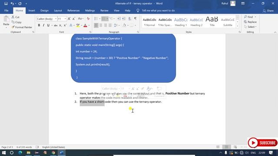Open the Customize Quick Access Toolbar arrow
278x156 pixels.
click(26, 4)
